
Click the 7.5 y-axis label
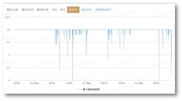8,42
